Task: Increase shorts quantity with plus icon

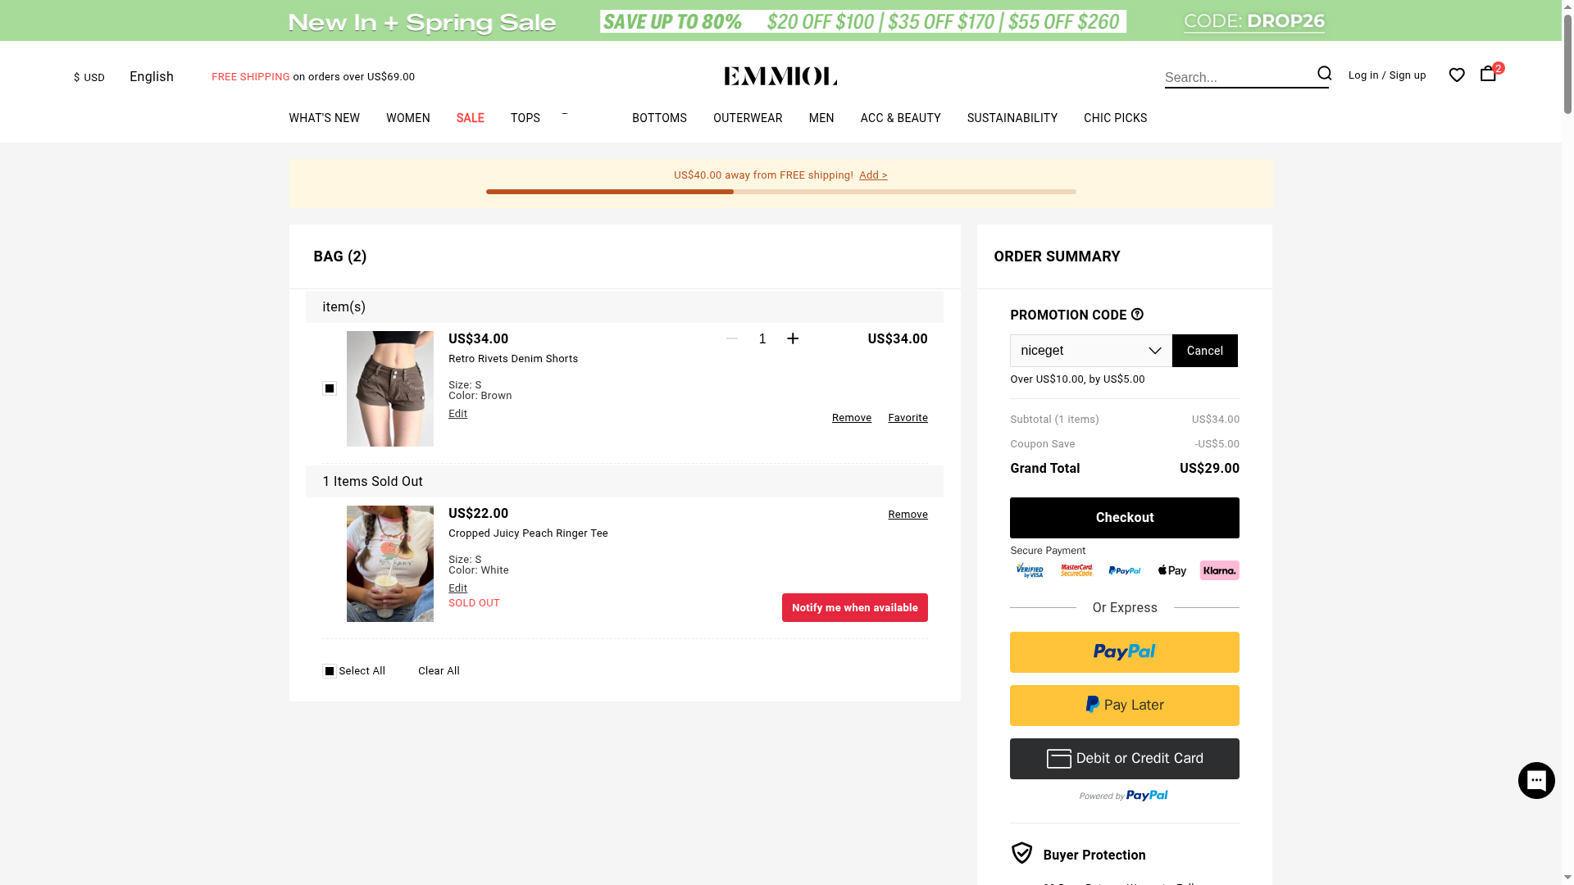Action: tap(793, 338)
